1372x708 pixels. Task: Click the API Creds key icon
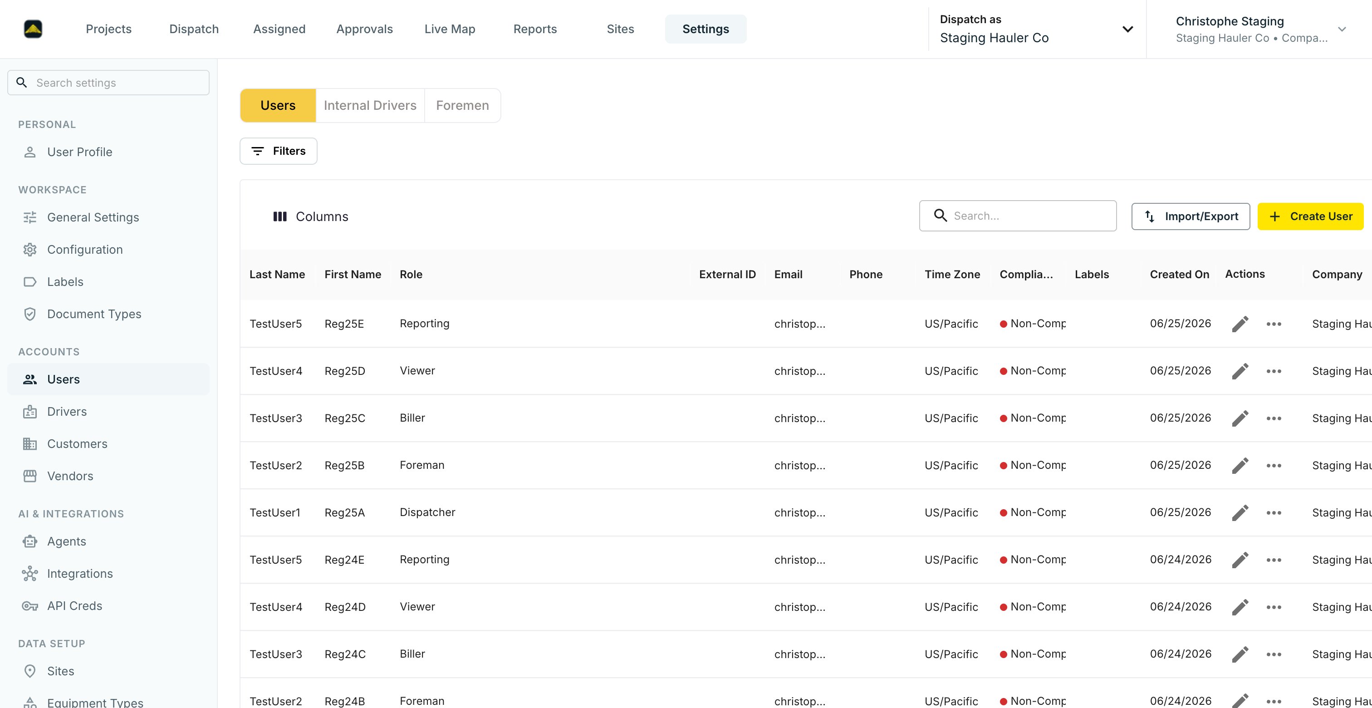tap(30, 606)
